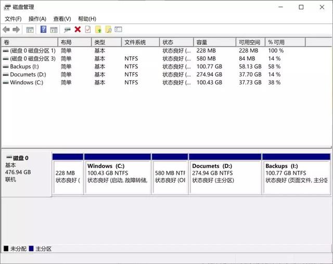
Task: Sort by the 可用空间 column header
Action: (251, 42)
